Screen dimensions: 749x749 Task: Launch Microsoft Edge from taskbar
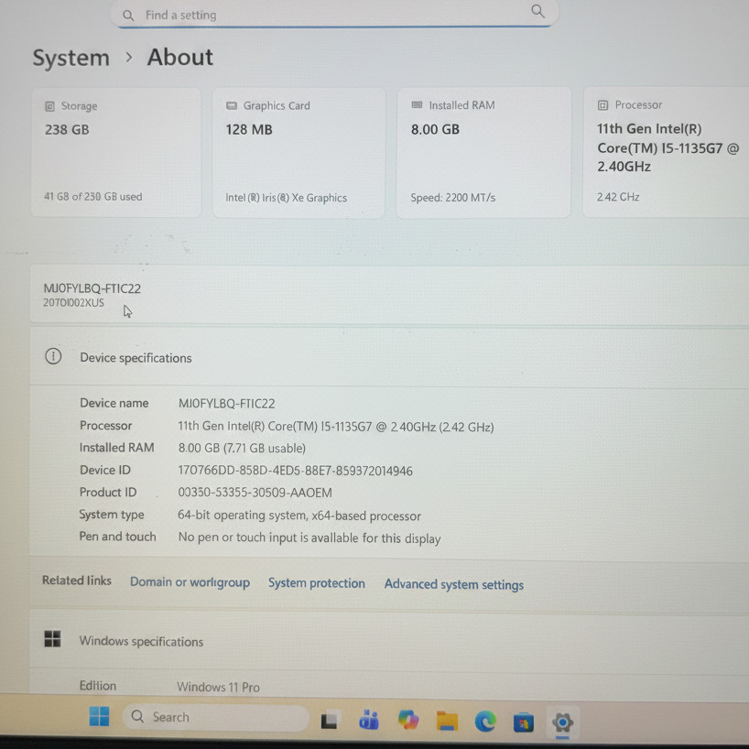[x=485, y=722]
